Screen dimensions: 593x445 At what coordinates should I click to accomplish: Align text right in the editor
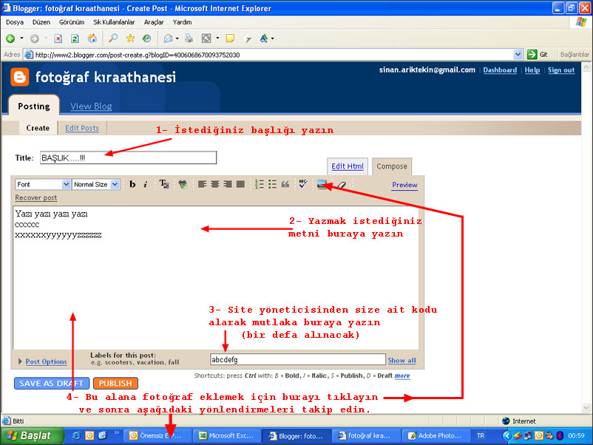[228, 184]
